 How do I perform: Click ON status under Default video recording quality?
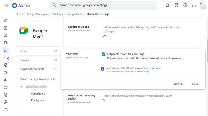(105, 100)
